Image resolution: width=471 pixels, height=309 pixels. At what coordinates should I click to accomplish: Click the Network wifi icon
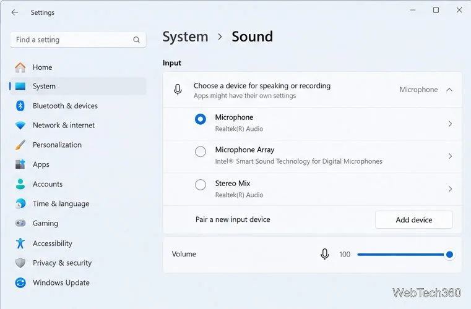point(20,125)
